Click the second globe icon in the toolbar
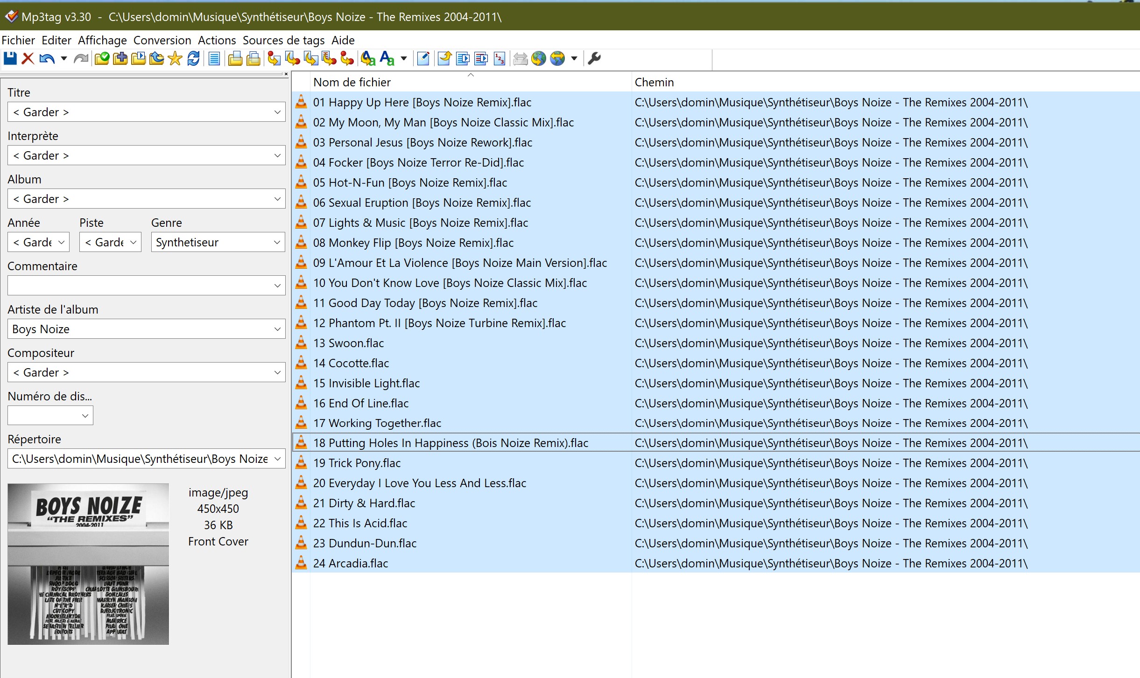Image resolution: width=1140 pixels, height=678 pixels. click(557, 58)
